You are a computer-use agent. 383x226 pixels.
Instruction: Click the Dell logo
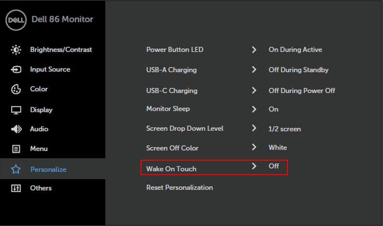click(x=16, y=20)
